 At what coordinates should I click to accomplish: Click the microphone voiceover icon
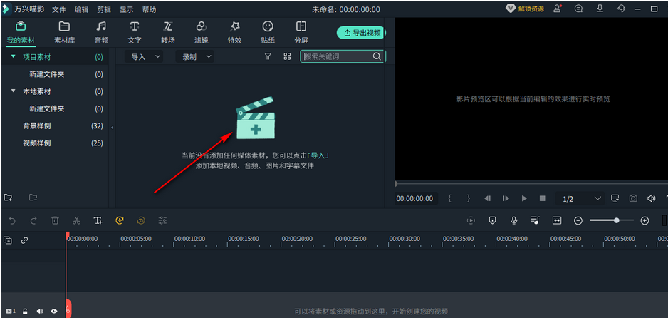pos(514,220)
